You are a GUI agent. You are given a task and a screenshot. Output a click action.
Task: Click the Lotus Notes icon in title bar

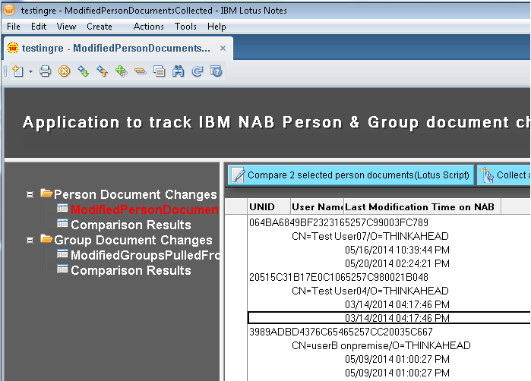(x=9, y=10)
